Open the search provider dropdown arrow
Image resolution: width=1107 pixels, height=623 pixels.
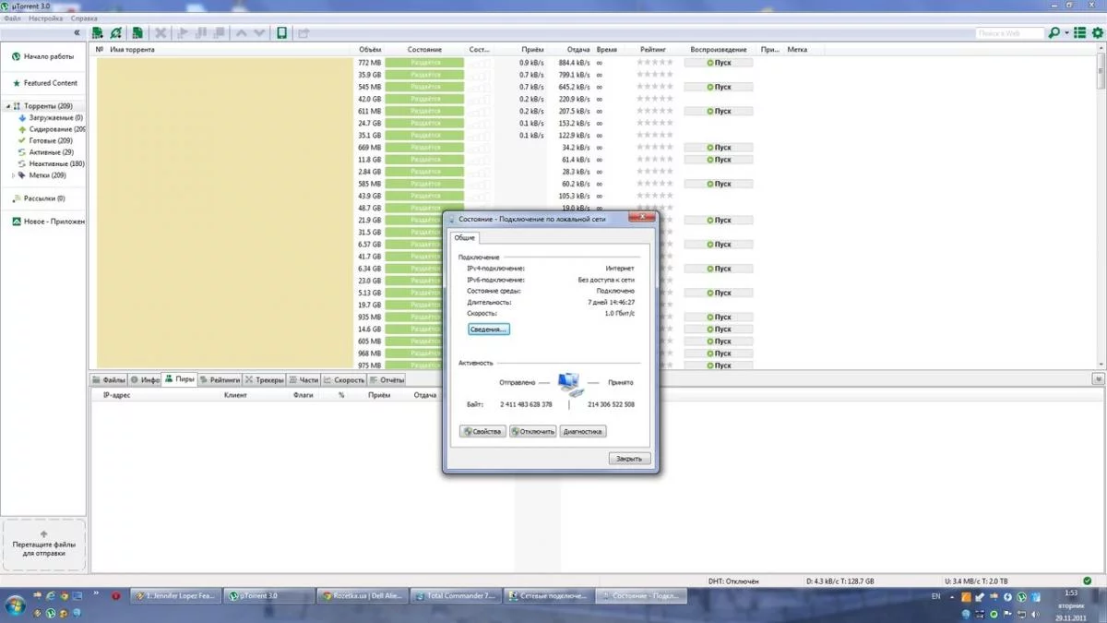click(x=1066, y=33)
